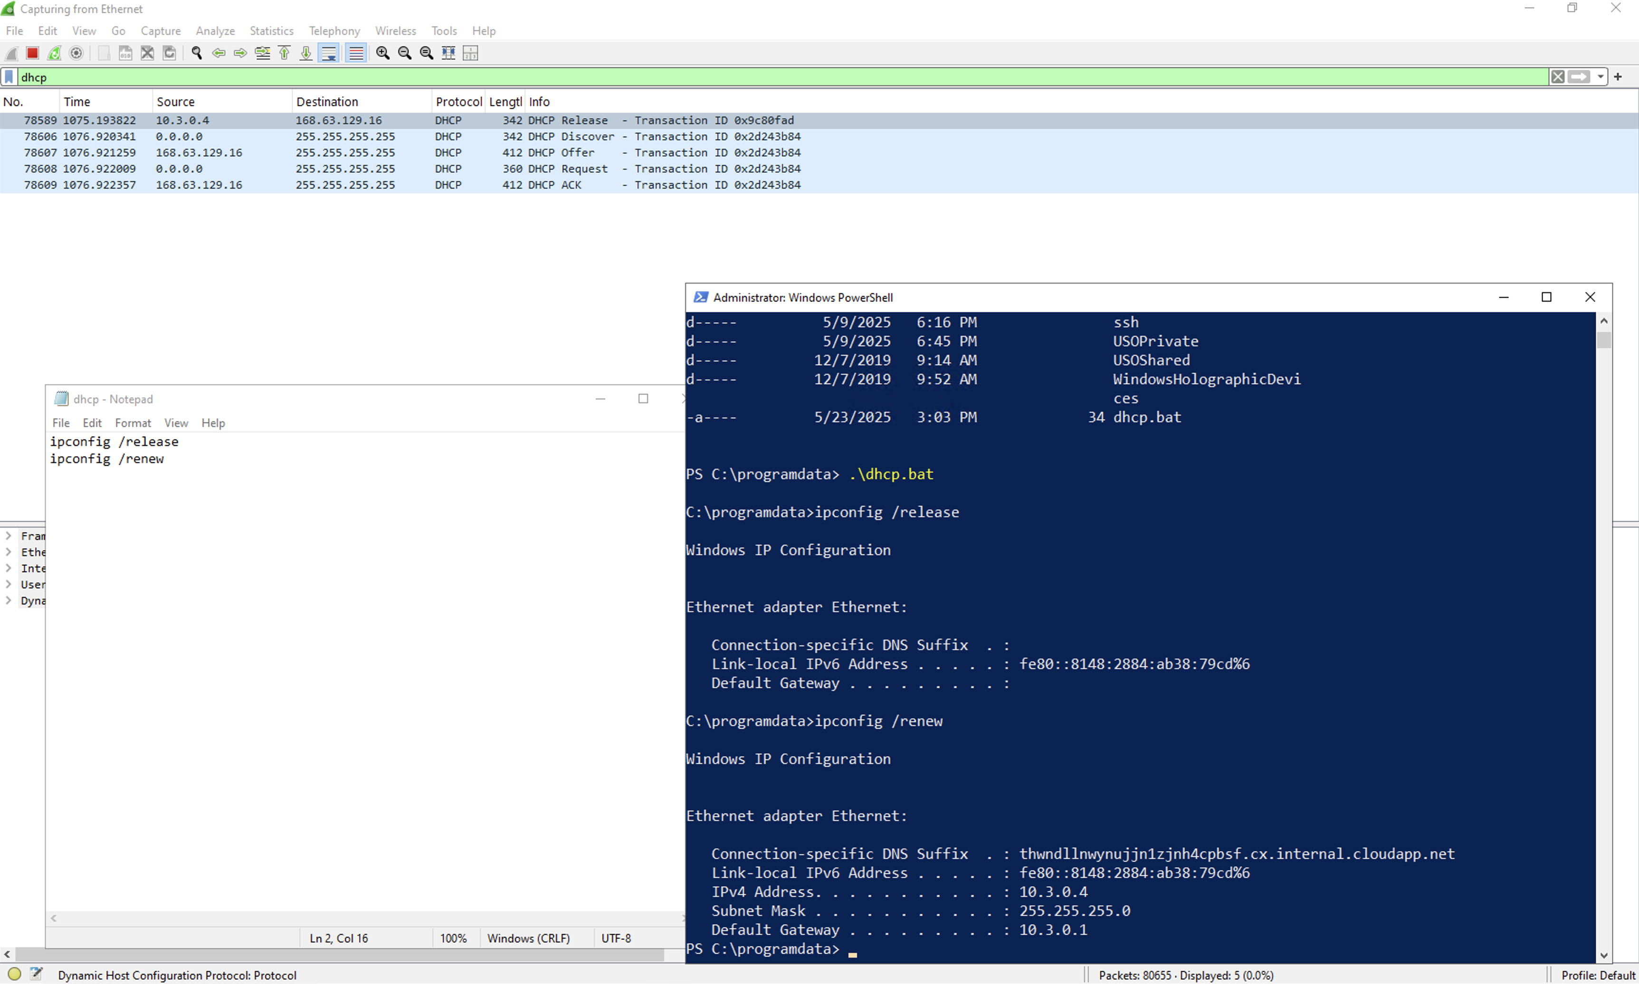Open display filter bookmark icon
The width and height of the screenshot is (1639, 984).
[9, 77]
